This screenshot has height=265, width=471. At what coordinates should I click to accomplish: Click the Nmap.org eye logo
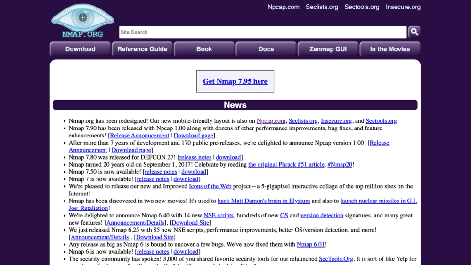point(82,20)
